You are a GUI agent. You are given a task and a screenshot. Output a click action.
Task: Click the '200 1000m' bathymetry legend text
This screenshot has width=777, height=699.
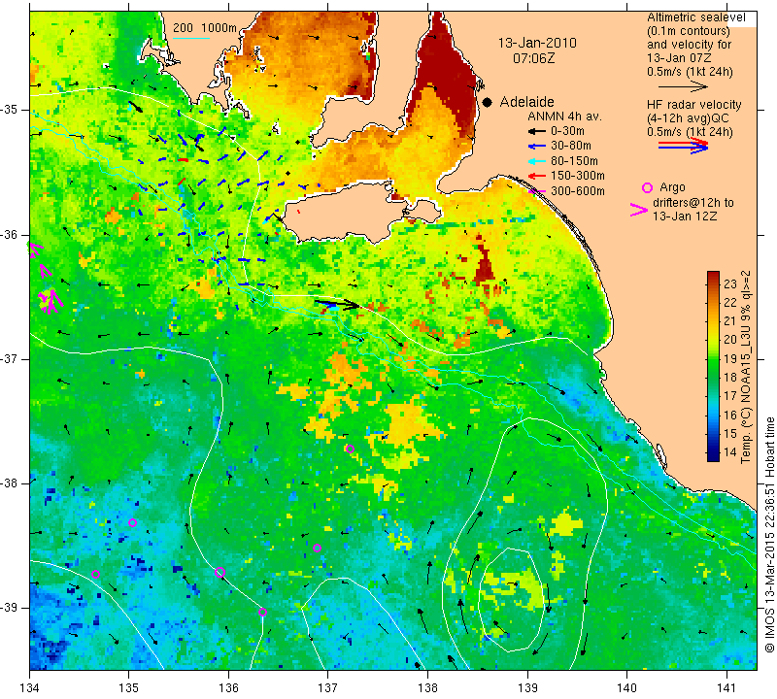(x=205, y=28)
